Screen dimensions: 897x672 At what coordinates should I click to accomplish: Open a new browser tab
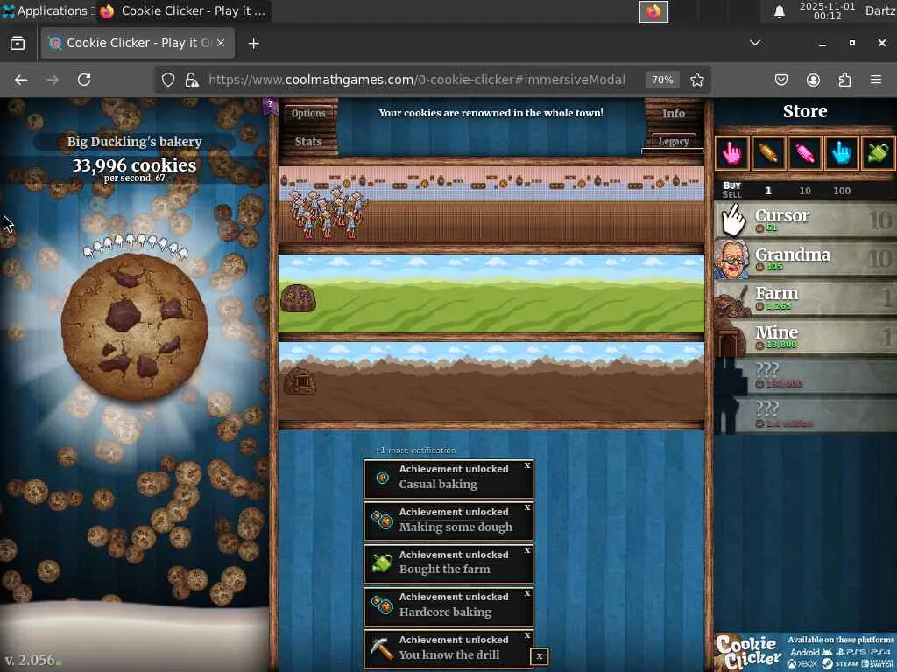click(x=253, y=44)
